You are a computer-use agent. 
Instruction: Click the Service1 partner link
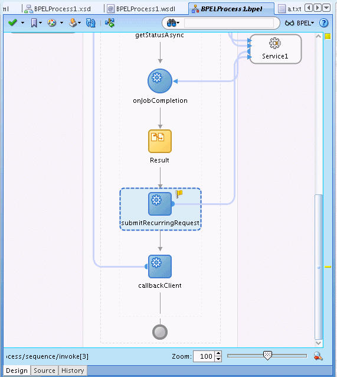click(x=275, y=49)
